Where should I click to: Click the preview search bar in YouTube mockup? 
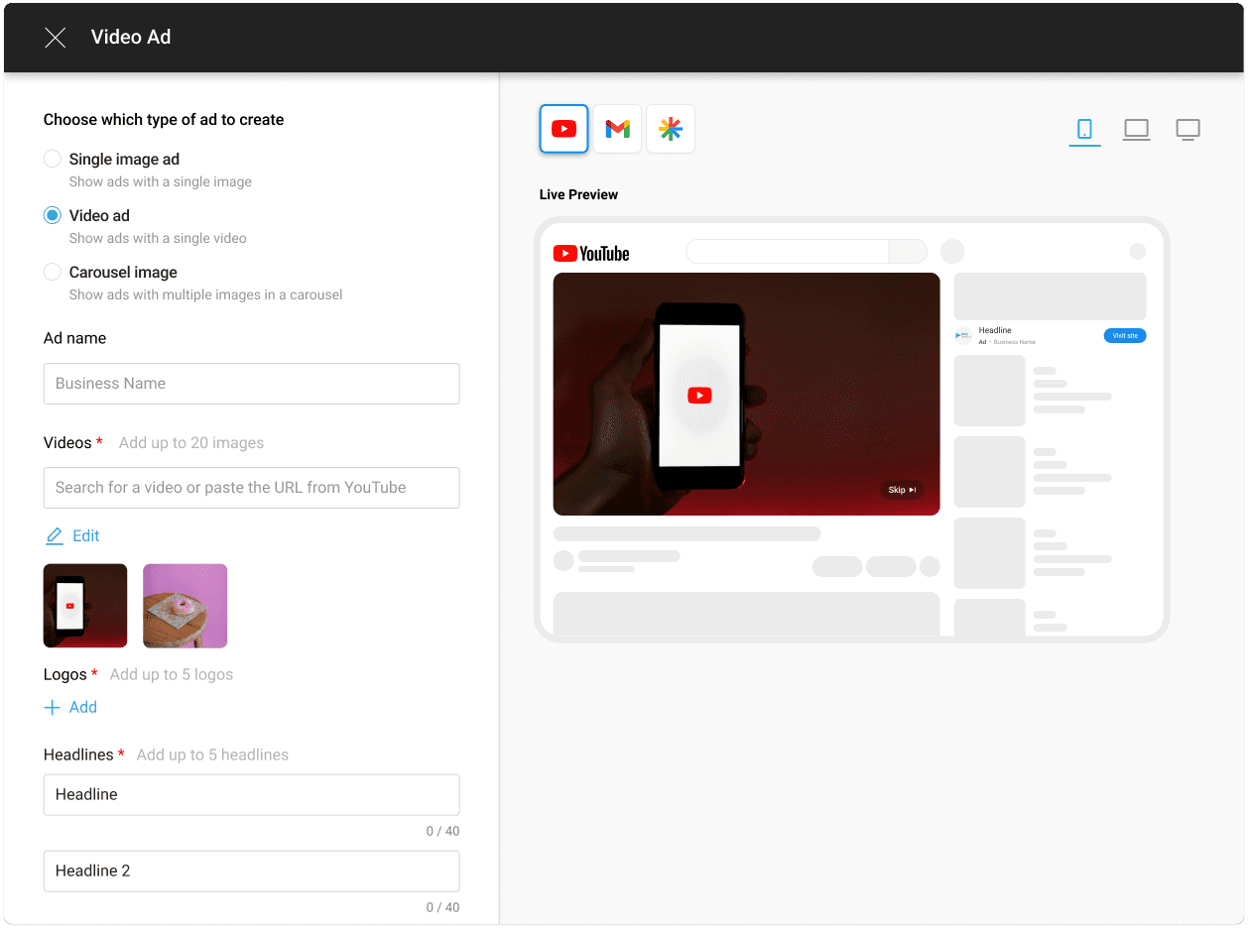pos(807,252)
